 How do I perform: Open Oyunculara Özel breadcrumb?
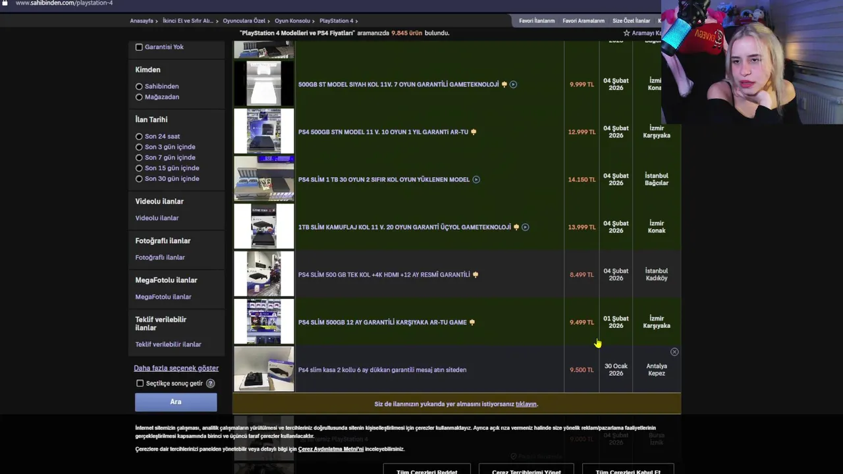pos(244,21)
